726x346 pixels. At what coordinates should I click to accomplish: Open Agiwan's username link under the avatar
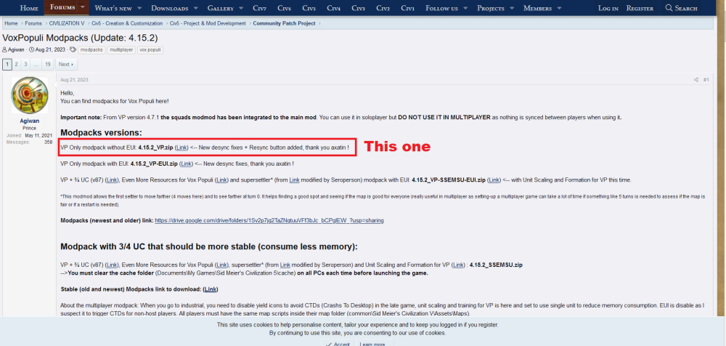point(30,121)
